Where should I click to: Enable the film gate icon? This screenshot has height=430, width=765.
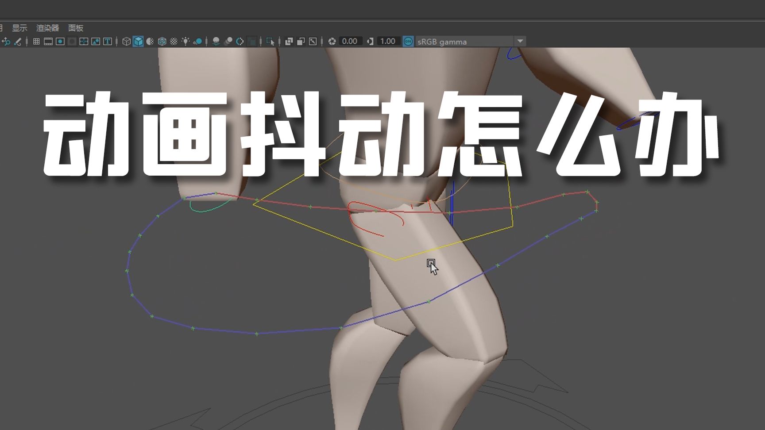click(x=48, y=42)
